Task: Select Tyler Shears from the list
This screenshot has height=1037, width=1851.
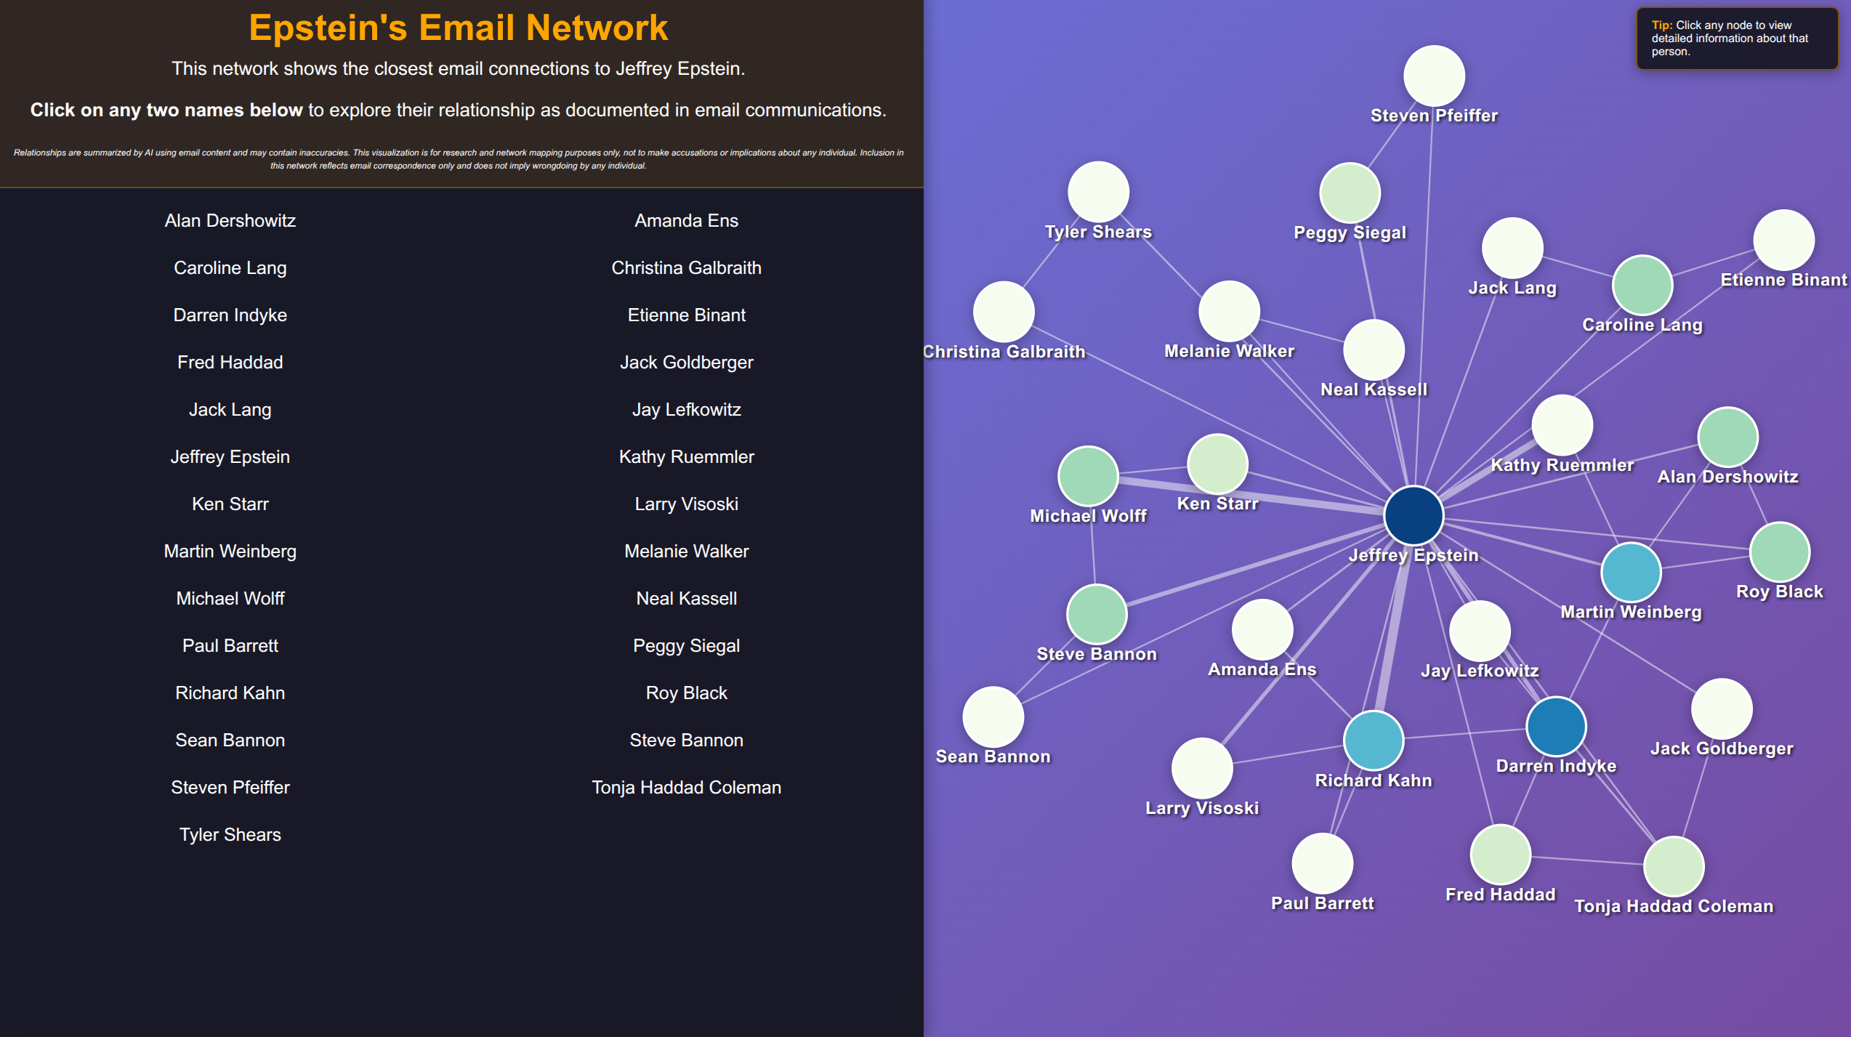Action: 230,834
